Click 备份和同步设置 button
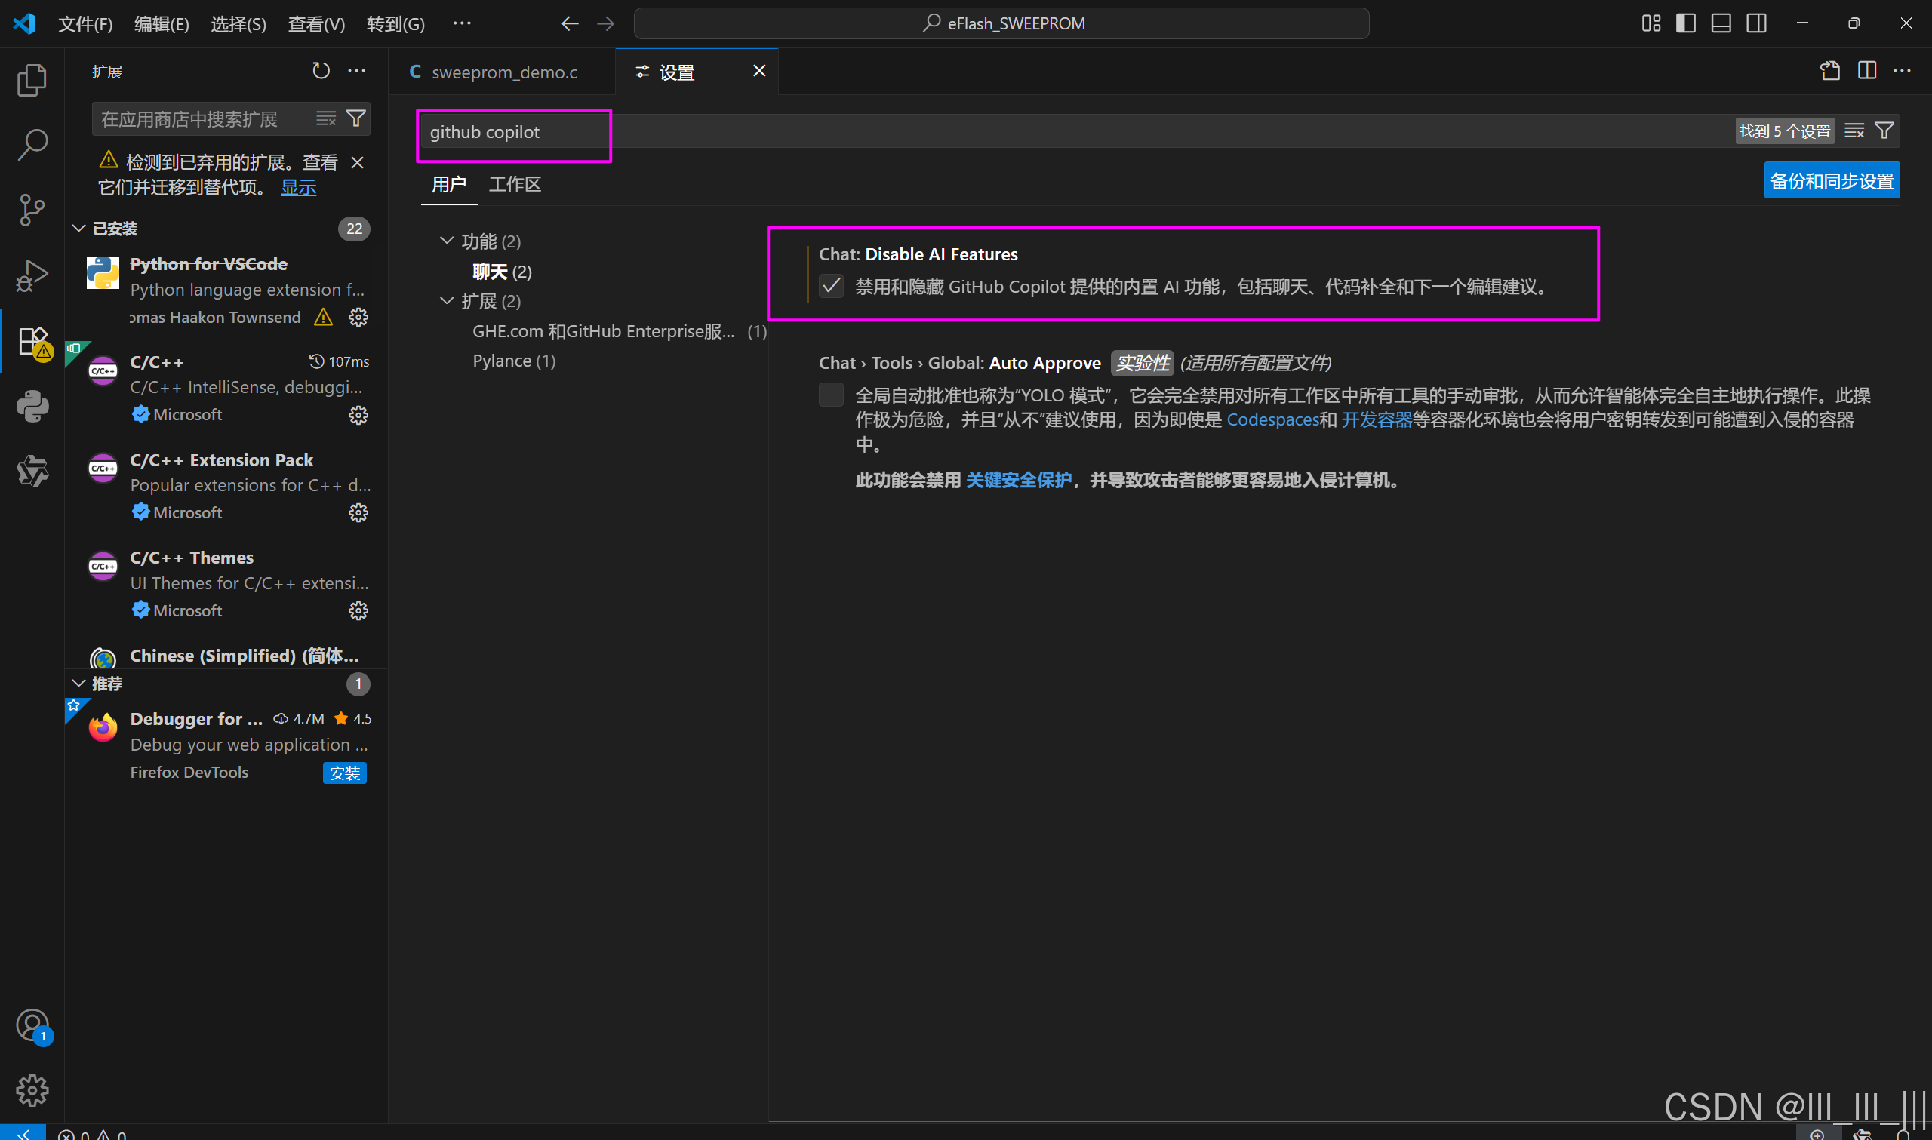The height and width of the screenshot is (1140, 1932). (1832, 180)
